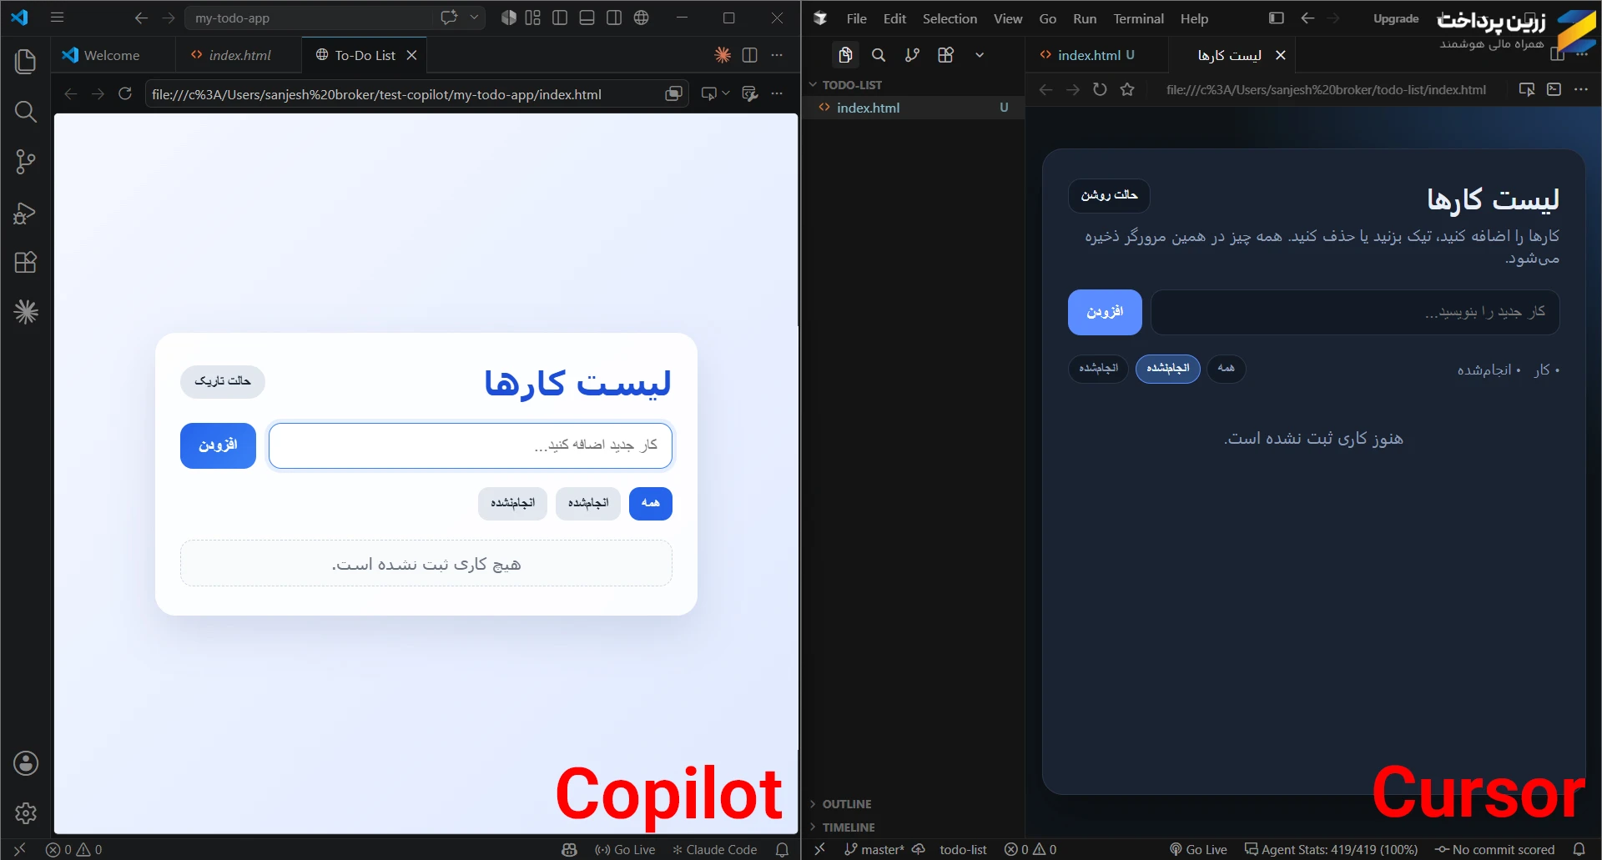This screenshot has height=860, width=1602.
Task: Focus the new task input in Cursor to-do app
Action: pos(1355,312)
